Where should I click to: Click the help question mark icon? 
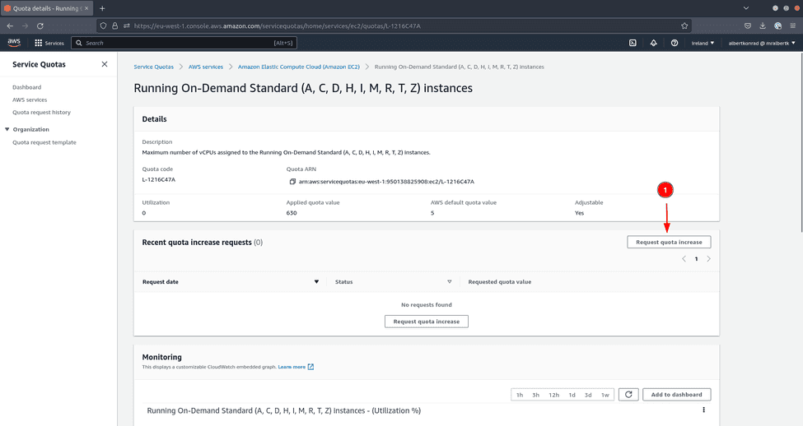675,43
